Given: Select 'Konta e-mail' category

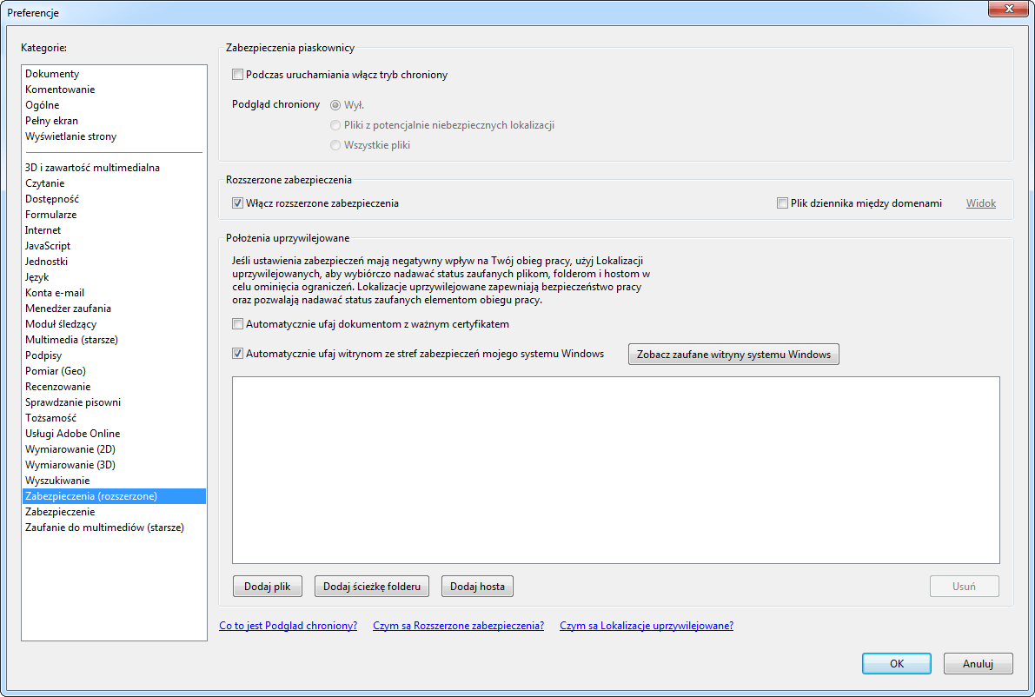Looking at the screenshot, I should coord(114,292).
